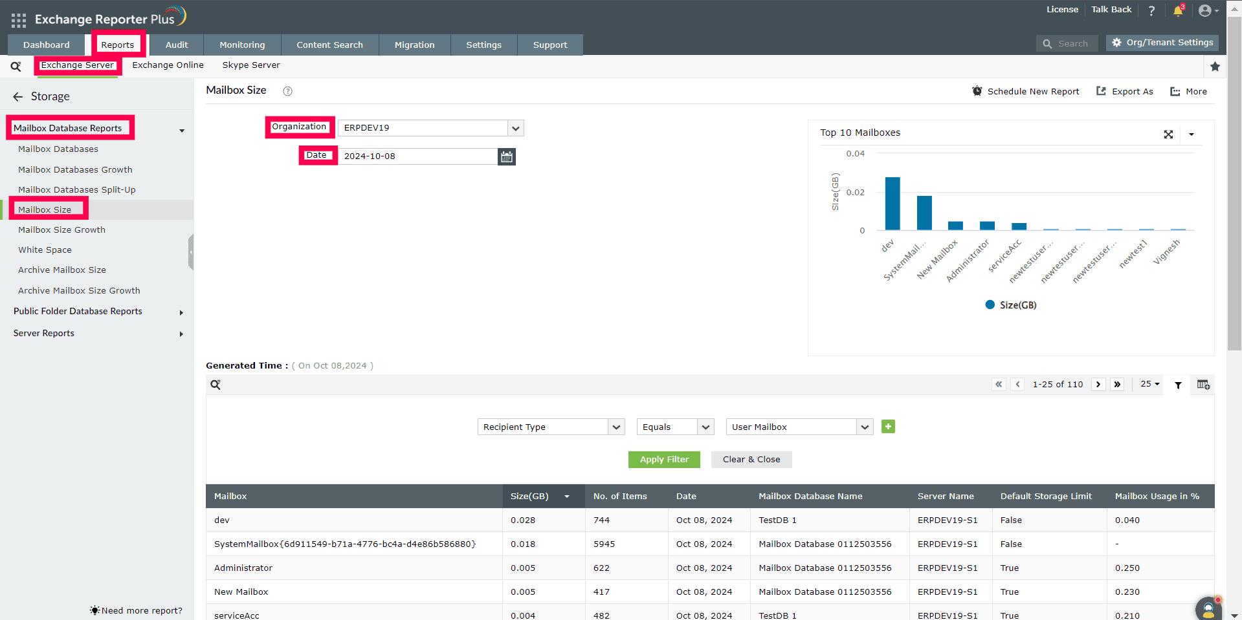This screenshot has width=1242, height=620.
Task: Go to the previous page of results
Action: tap(1018, 384)
